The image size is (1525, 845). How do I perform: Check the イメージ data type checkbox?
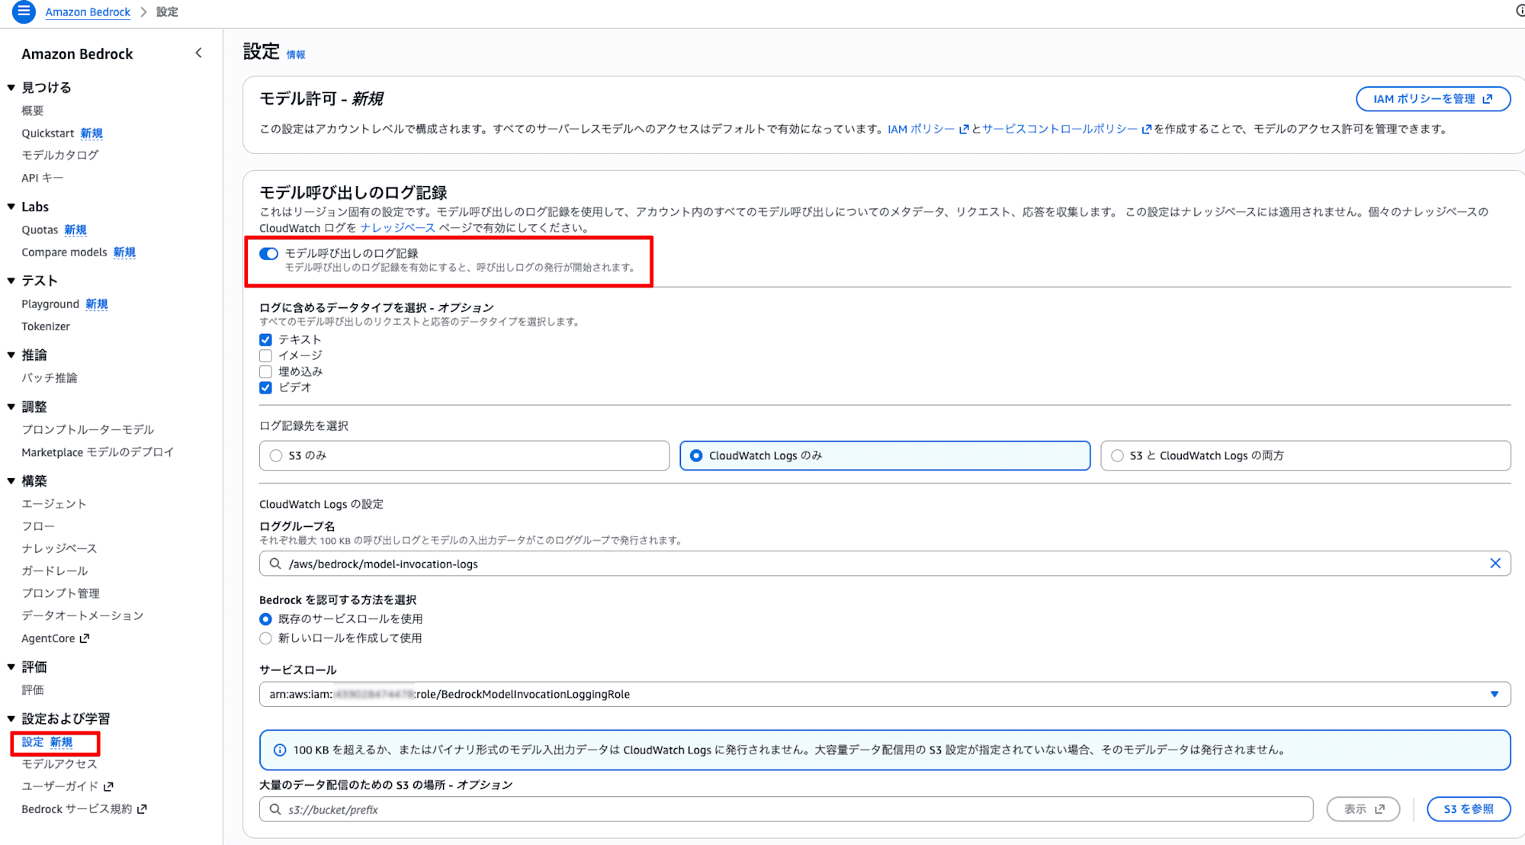[265, 355]
